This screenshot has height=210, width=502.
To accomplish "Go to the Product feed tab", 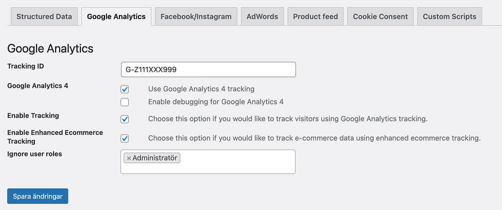I will coord(315,16).
